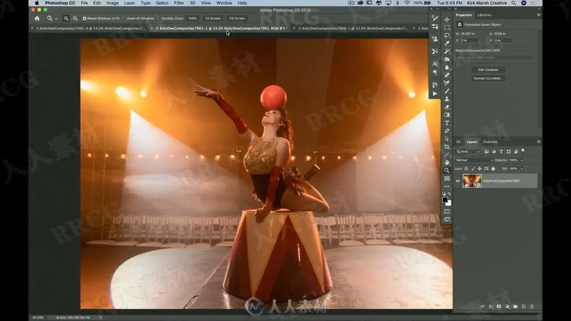The height and width of the screenshot is (321, 571).
Task: Change screen mode icon at toolbar bottom
Action: click(447, 219)
